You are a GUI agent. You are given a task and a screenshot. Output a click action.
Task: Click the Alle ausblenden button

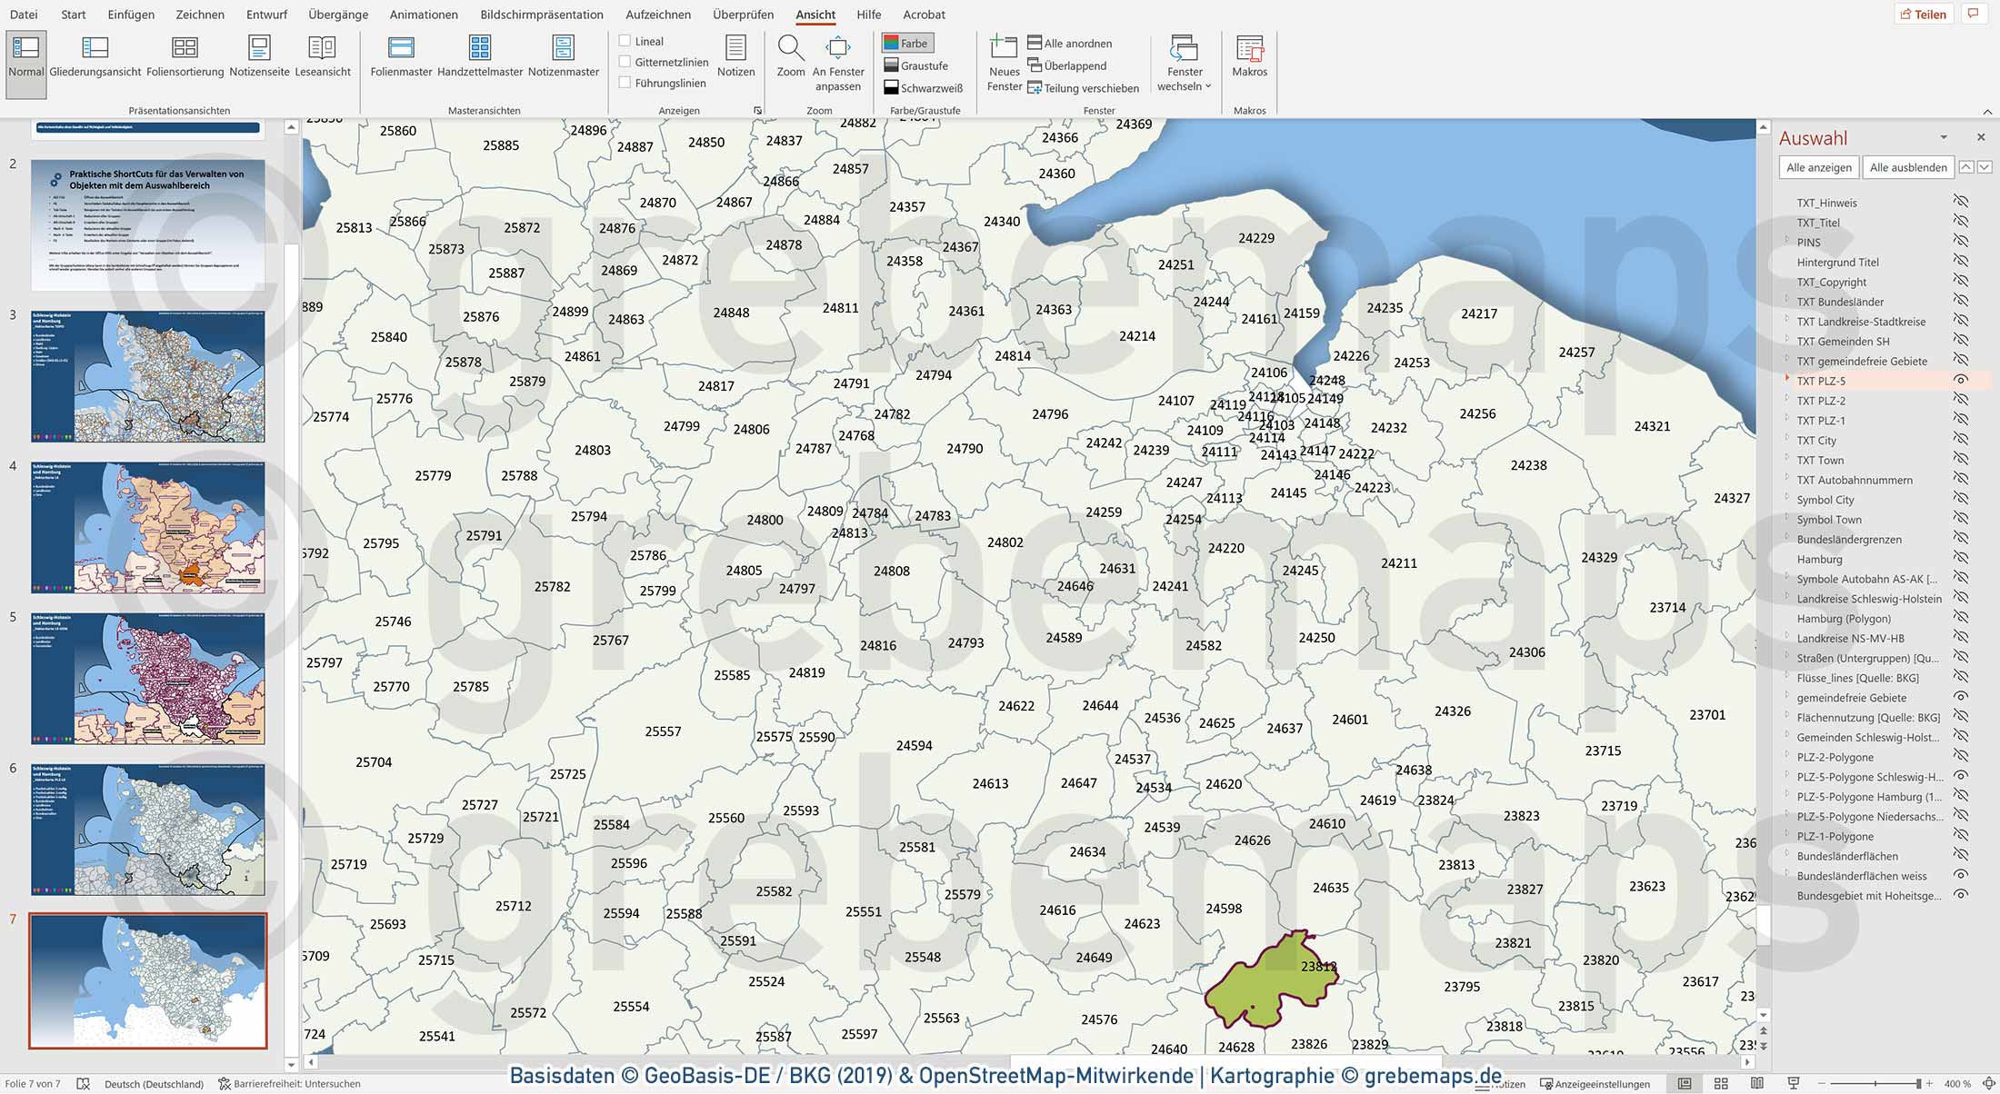coord(1906,167)
